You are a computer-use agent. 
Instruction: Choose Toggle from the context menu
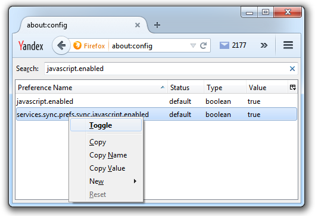[x=106, y=125]
